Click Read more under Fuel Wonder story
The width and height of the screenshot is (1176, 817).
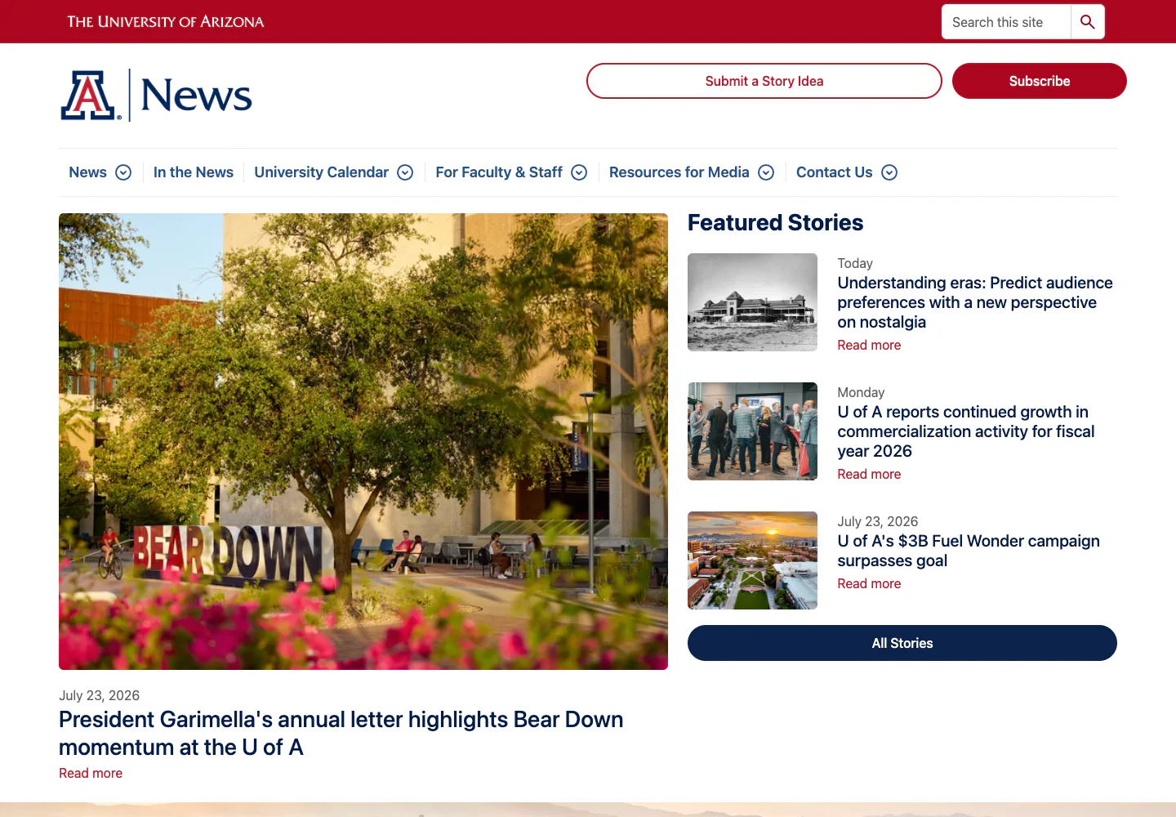pyautogui.click(x=869, y=583)
